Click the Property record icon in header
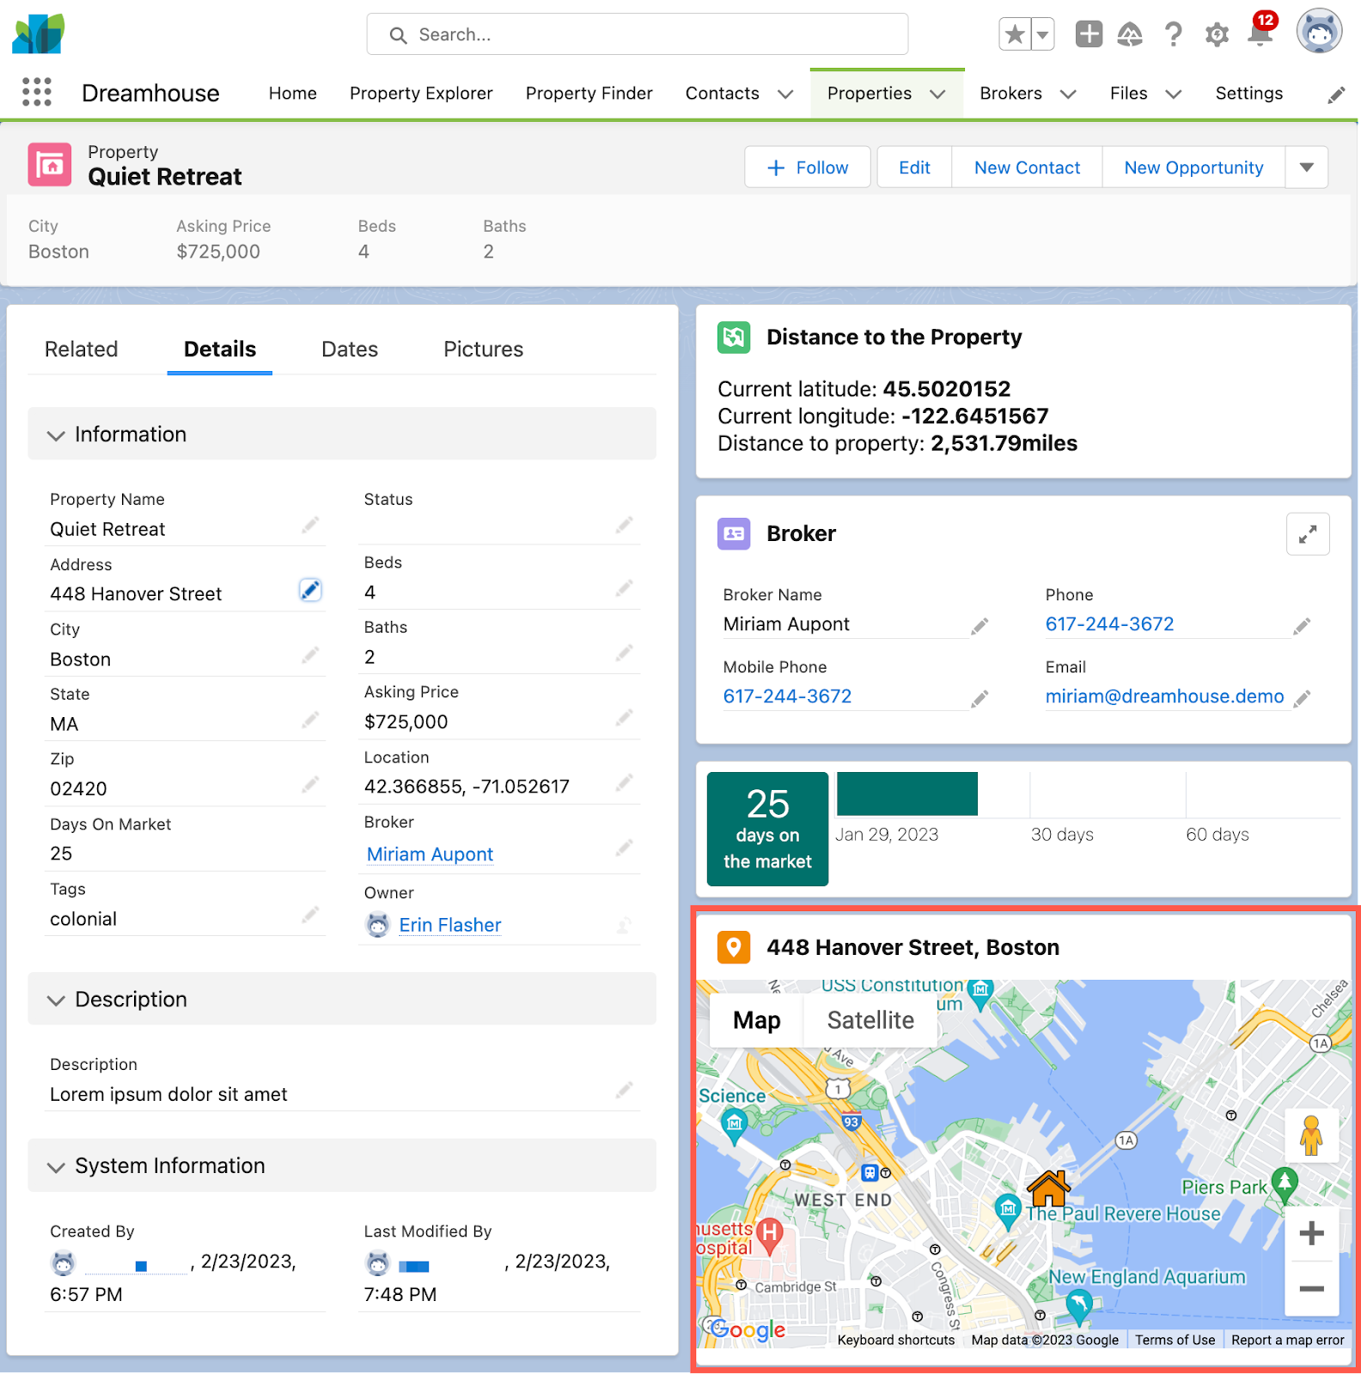The width and height of the screenshot is (1361, 1374). 50,164
